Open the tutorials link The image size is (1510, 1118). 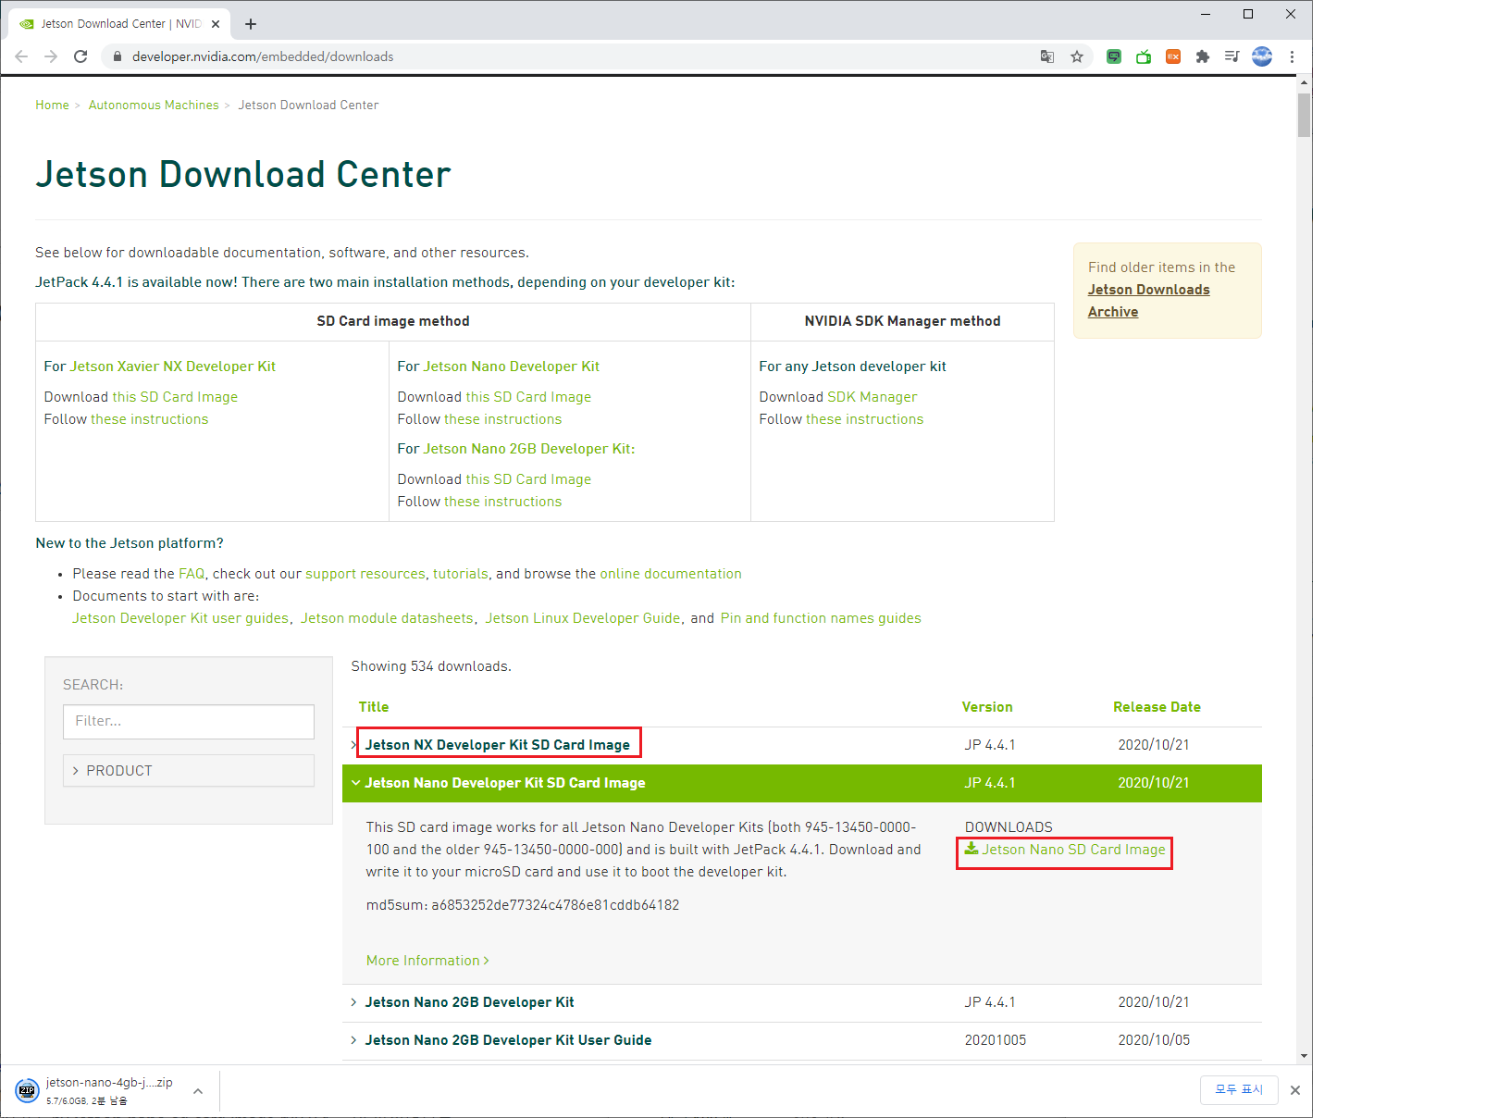point(461,574)
